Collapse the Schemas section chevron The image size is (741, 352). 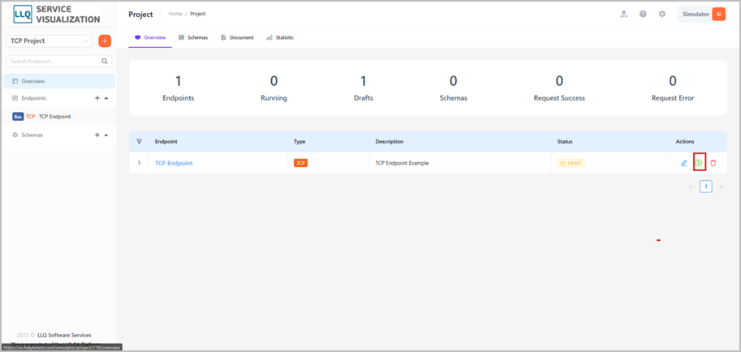point(106,135)
